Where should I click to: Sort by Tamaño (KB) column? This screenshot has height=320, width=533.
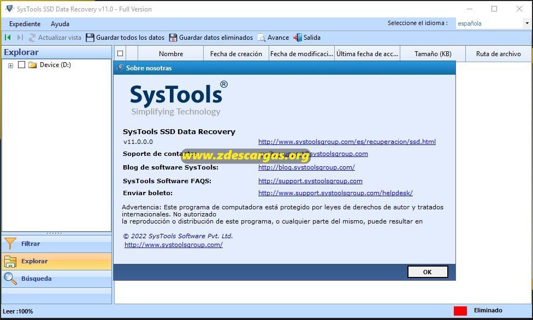[433, 53]
